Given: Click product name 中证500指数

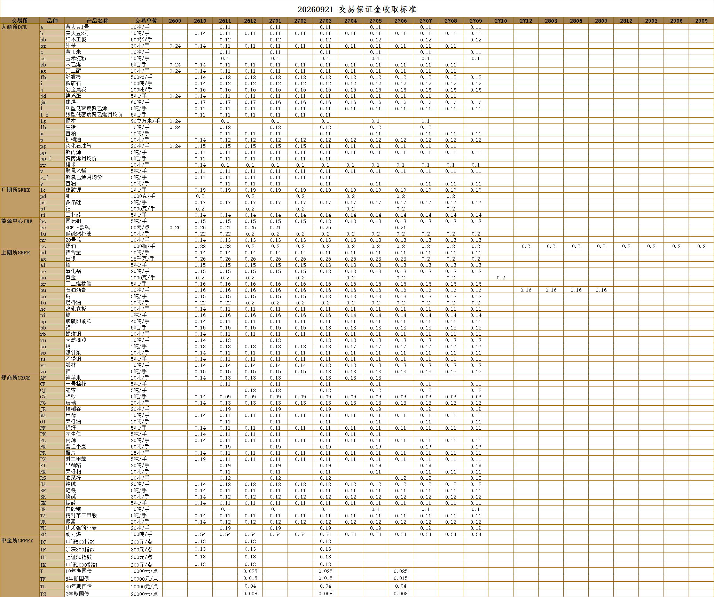Looking at the screenshot, I should pos(80,542).
